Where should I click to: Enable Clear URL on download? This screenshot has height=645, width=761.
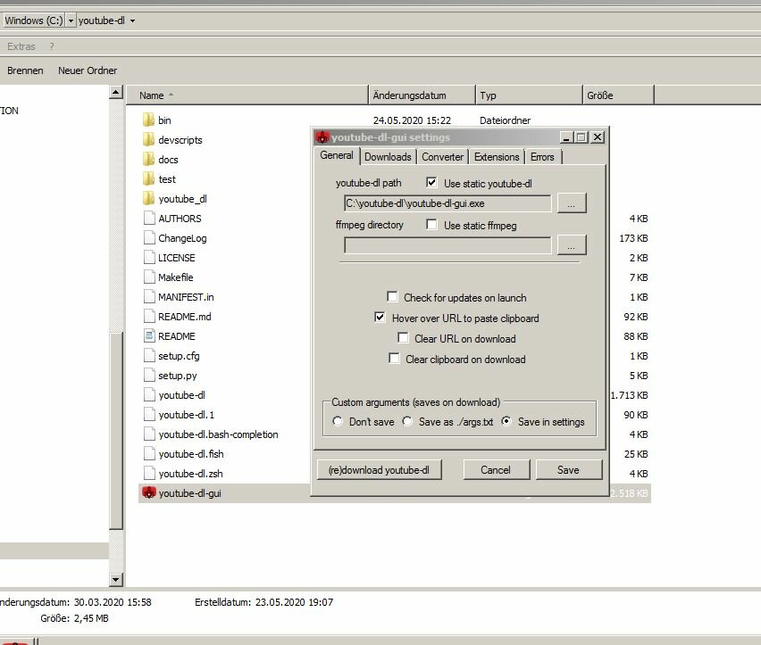403,338
